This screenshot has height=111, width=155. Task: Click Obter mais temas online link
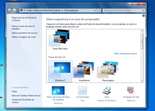click(125, 53)
